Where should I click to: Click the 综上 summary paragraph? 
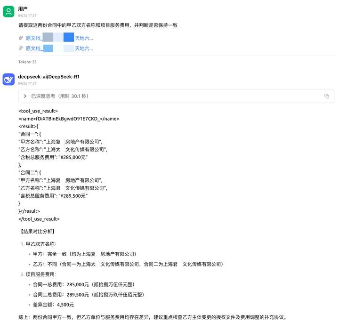[153, 317]
